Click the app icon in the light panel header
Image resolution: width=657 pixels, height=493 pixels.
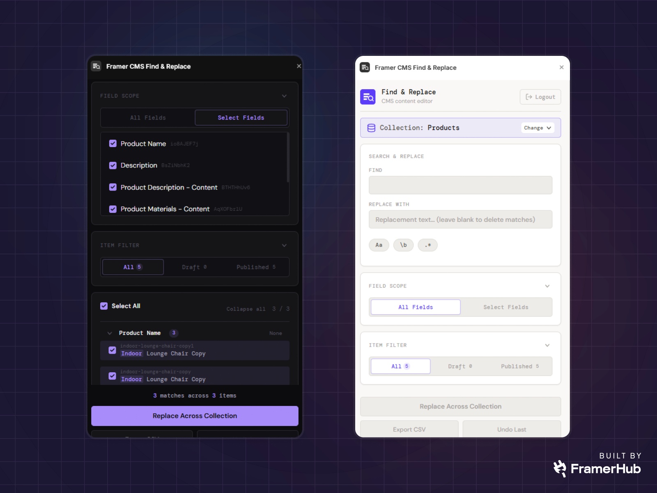coord(365,67)
